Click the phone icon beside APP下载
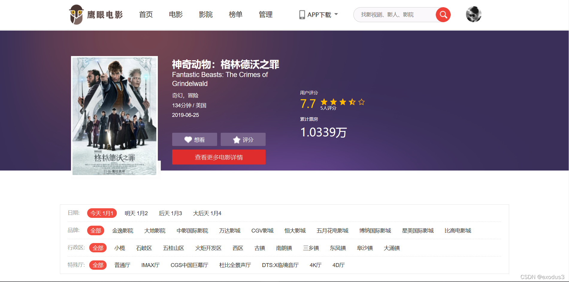The height and width of the screenshot is (282, 569). 302,15
